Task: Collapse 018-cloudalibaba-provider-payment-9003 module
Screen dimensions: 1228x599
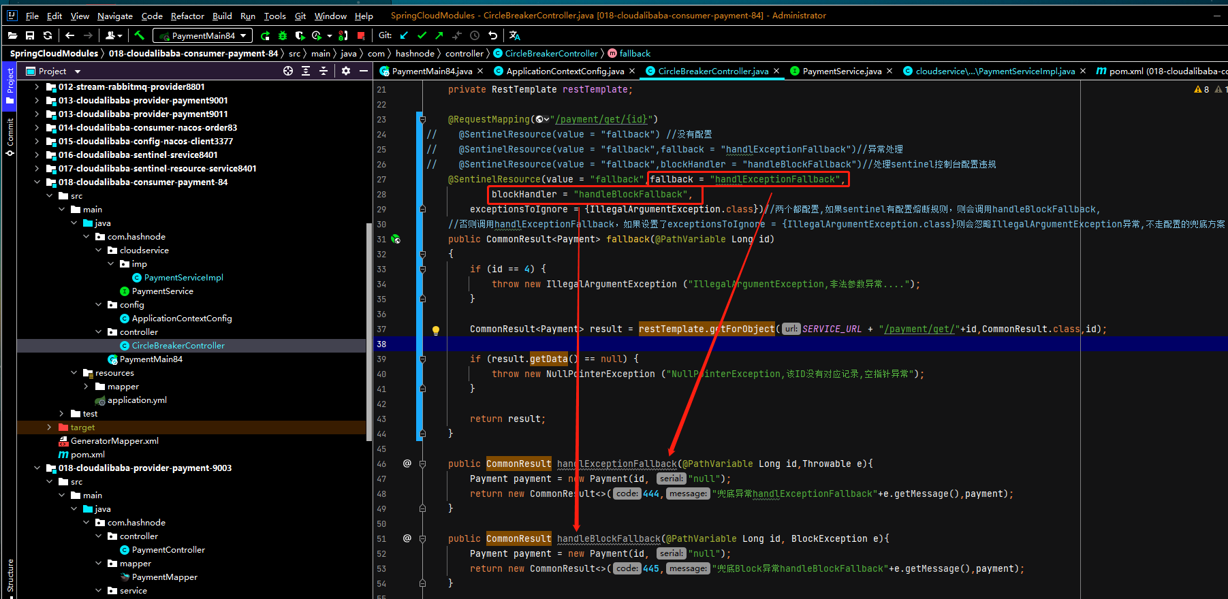Action: 37,468
